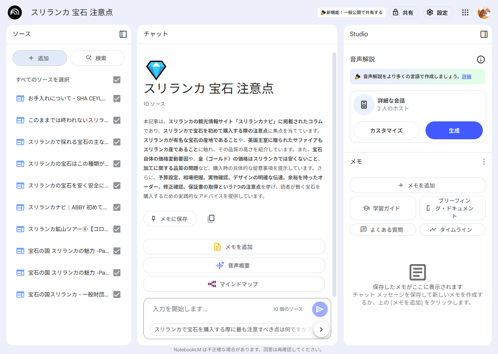Image resolution: width=498 pixels, height=354 pixels.
Task: Click the NotebookLM logo icon
Action: click(x=15, y=12)
